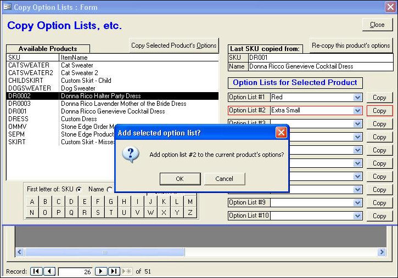Expand the Option List #10 dropdown
This screenshot has width=398, height=278.
pyautogui.click(x=357, y=216)
